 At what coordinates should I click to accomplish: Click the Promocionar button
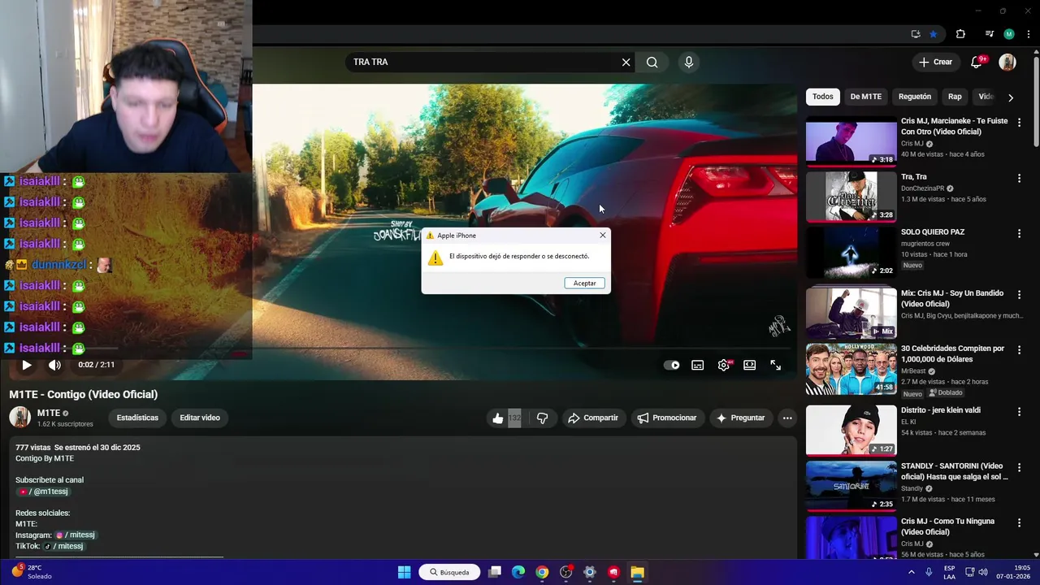pos(667,418)
